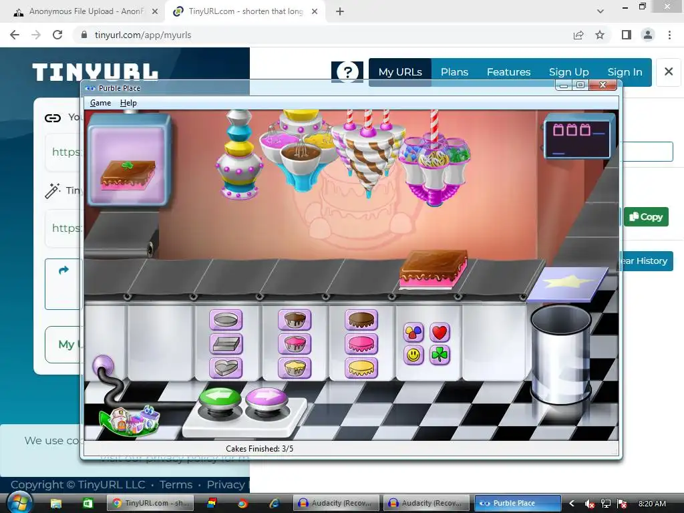This screenshot has width=684, height=513.
Task: Switch to TinyURL.com Chrome taskbar item
Action: click(x=149, y=503)
